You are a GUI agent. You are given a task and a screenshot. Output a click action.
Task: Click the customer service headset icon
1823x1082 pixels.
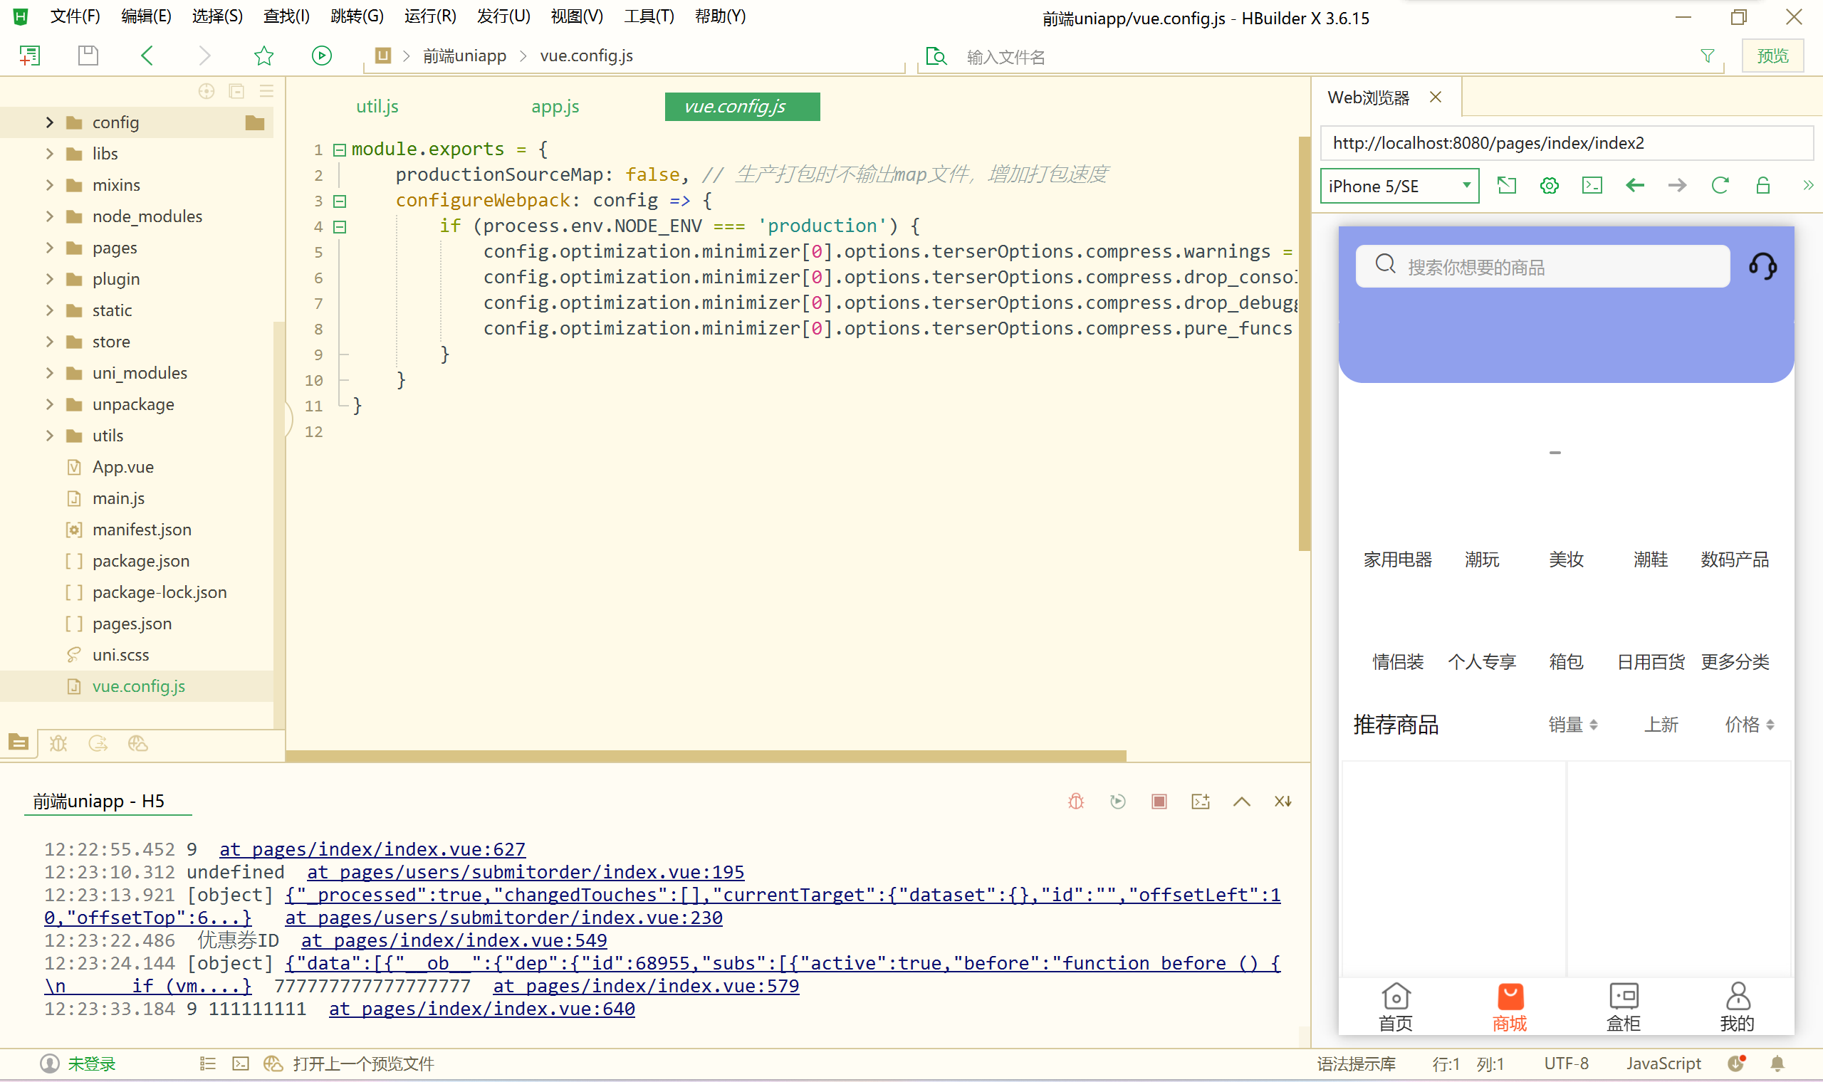(1762, 266)
